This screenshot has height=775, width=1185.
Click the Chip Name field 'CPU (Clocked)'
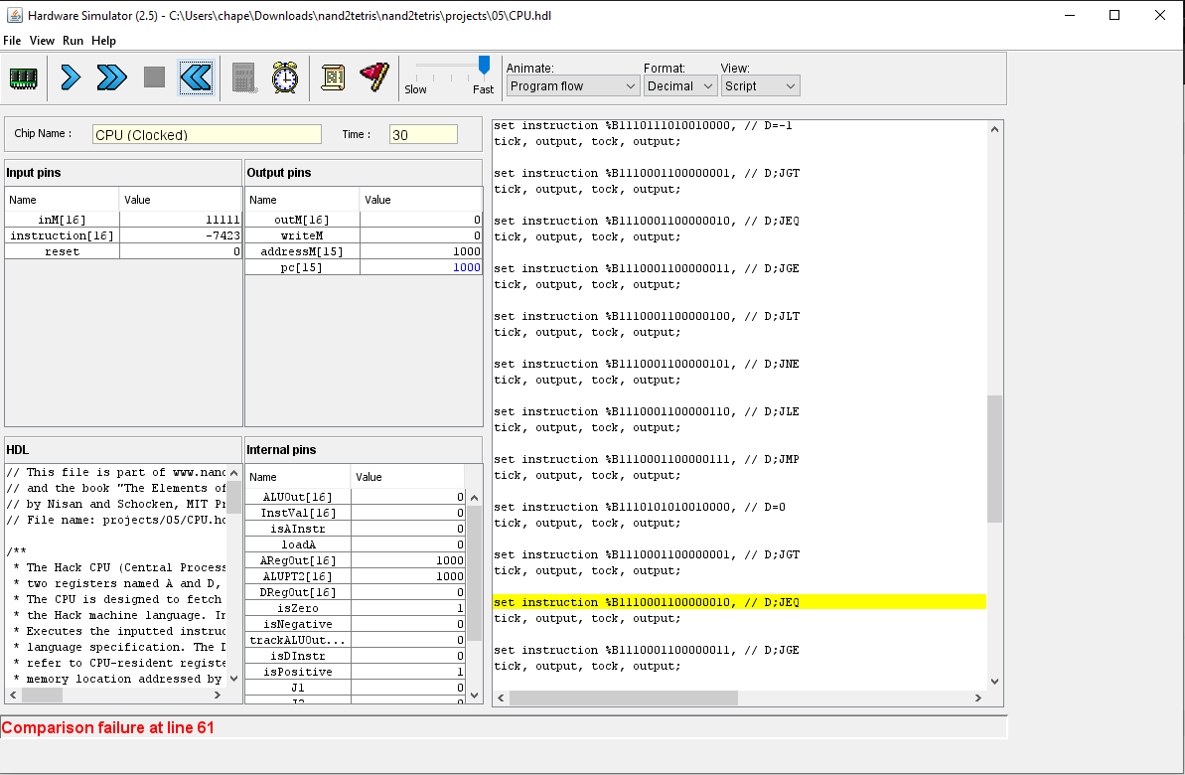coord(207,135)
